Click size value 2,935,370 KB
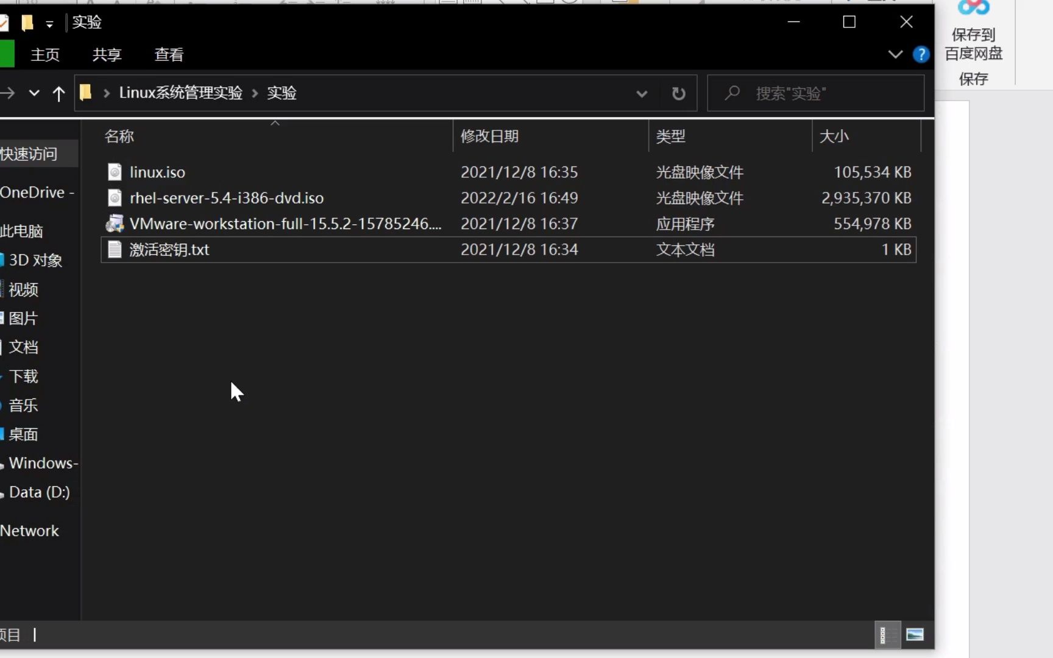1053x658 pixels. (866, 198)
